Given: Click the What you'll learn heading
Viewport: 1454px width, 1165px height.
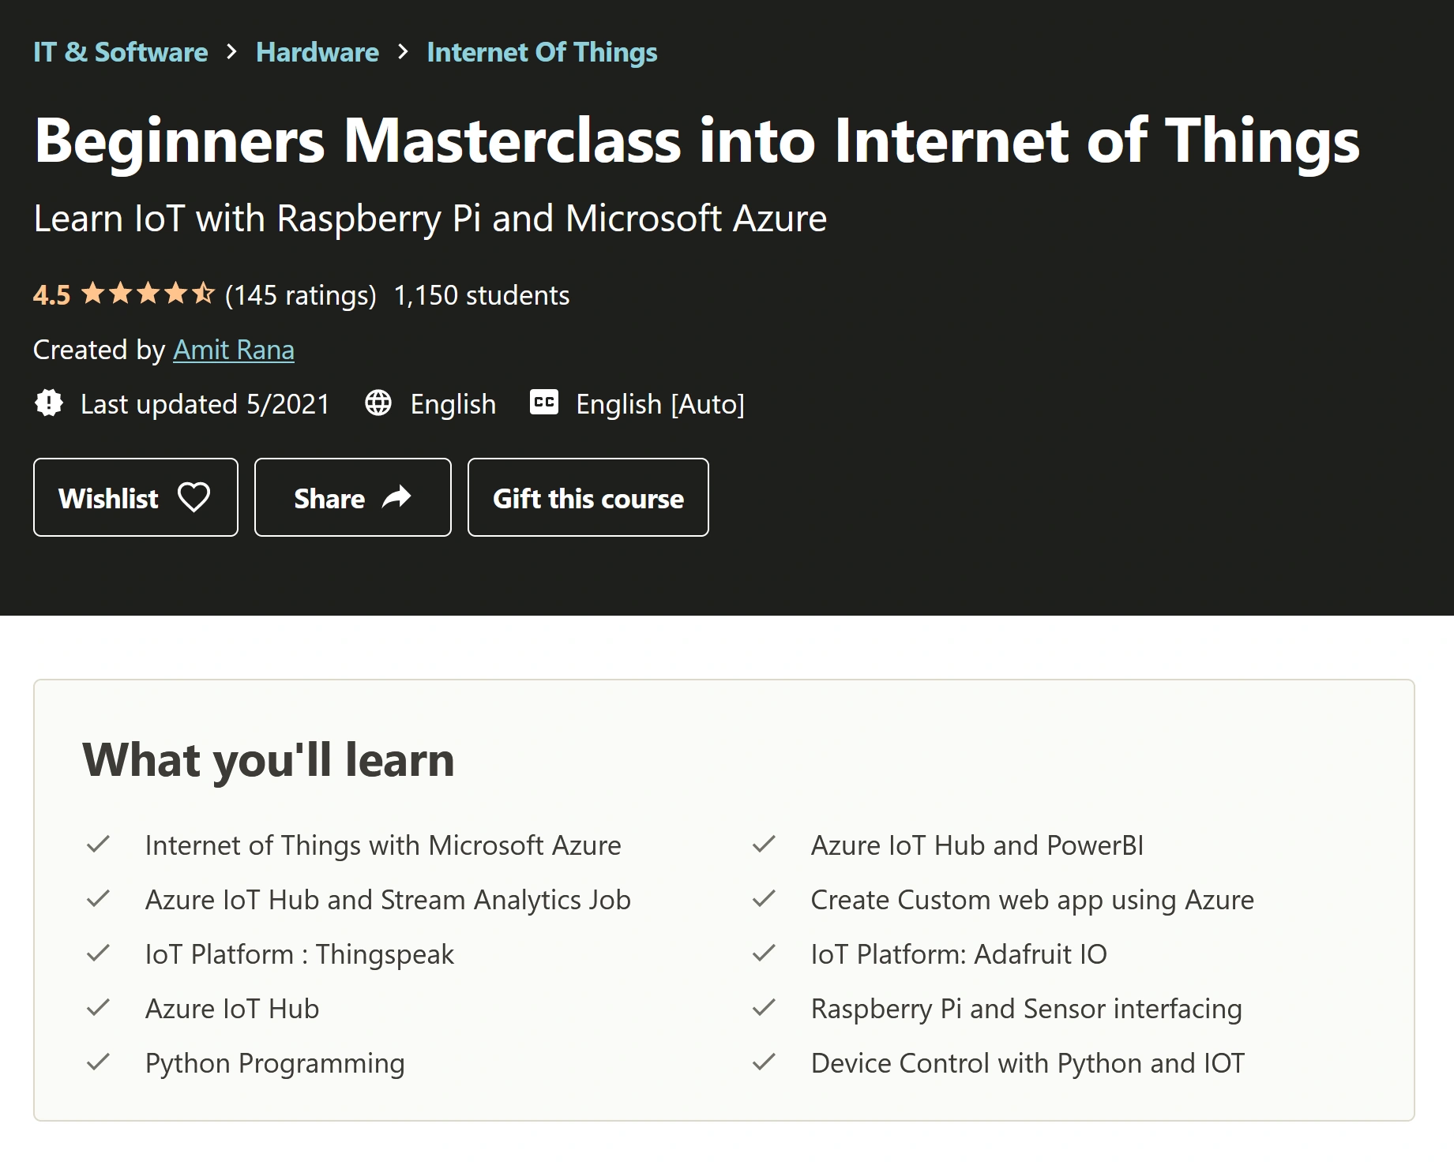Looking at the screenshot, I should pyautogui.click(x=269, y=760).
